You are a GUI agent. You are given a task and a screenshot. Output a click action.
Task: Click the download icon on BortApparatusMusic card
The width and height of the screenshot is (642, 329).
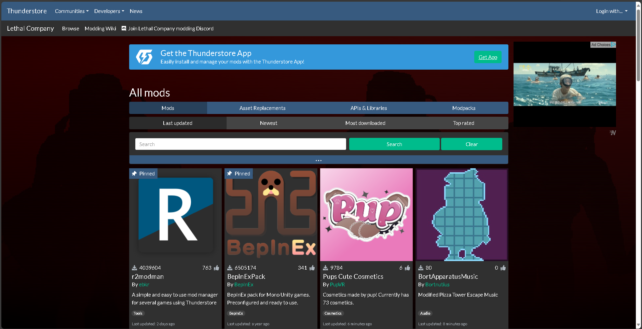pyautogui.click(x=421, y=268)
